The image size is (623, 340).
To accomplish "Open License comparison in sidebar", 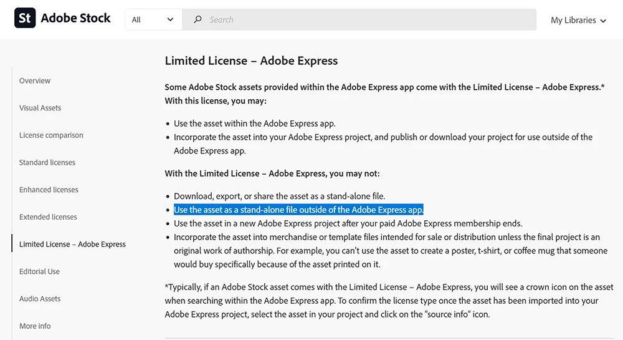I will (51, 135).
